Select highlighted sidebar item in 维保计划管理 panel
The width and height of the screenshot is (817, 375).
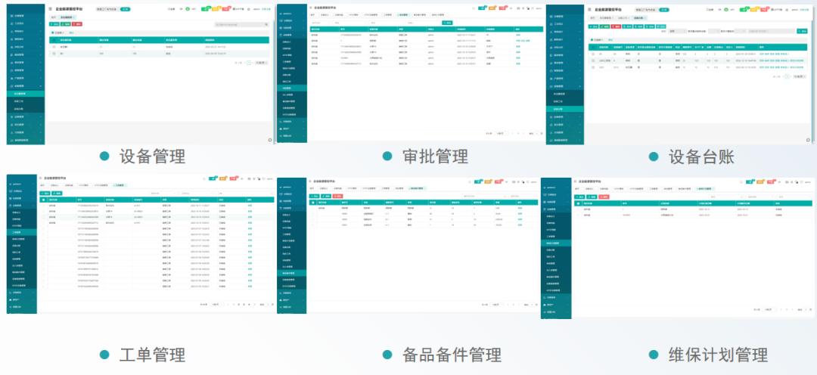pos(557,243)
